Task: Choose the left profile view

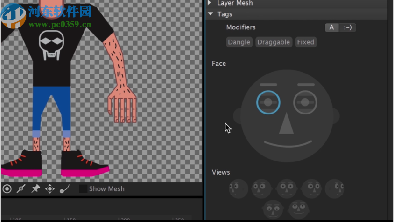Action: click(238, 188)
